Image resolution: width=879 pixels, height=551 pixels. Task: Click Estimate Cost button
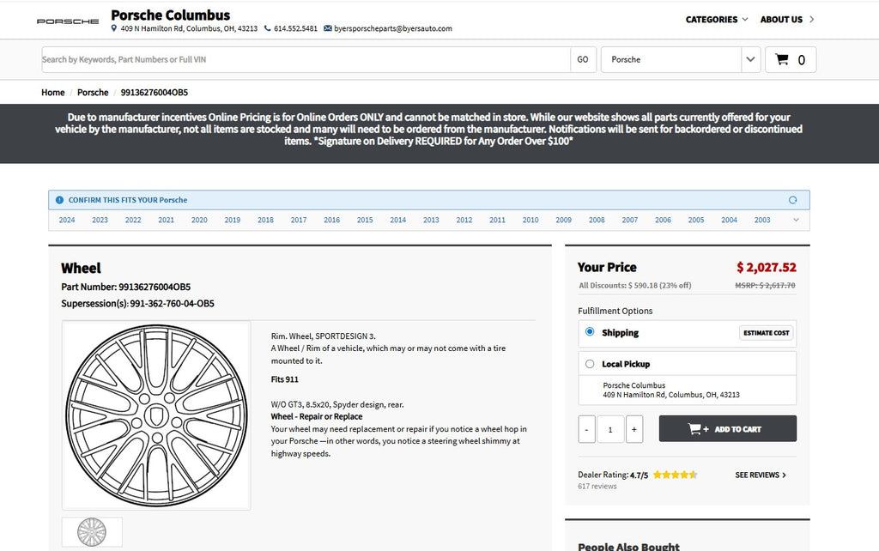[x=767, y=332]
